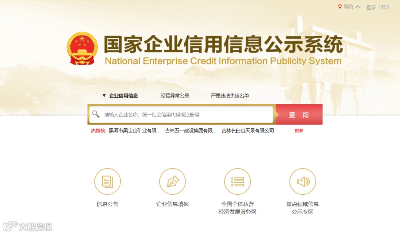Click the 大数跨境 watermark logo
This screenshot has height=234, width=400.
tap(27, 226)
